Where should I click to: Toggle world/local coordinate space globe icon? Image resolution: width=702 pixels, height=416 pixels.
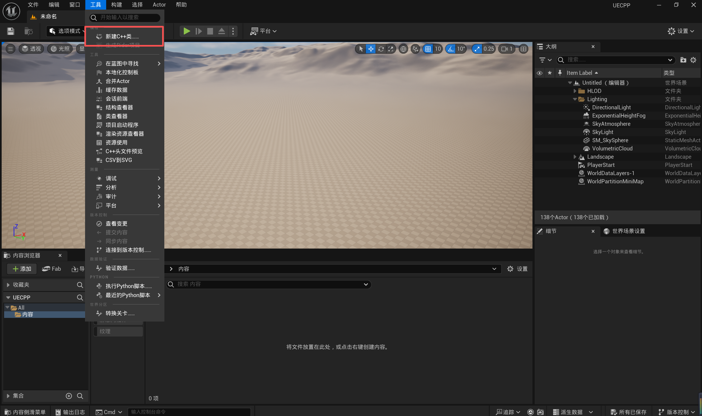(403, 49)
